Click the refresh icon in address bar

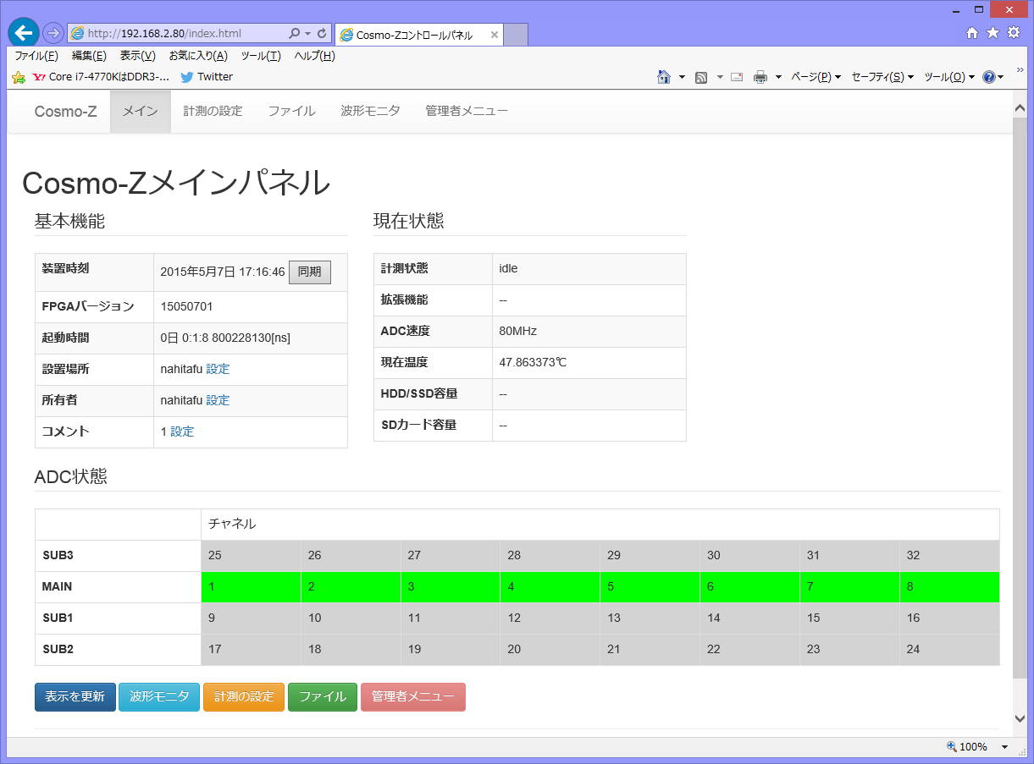click(x=322, y=34)
